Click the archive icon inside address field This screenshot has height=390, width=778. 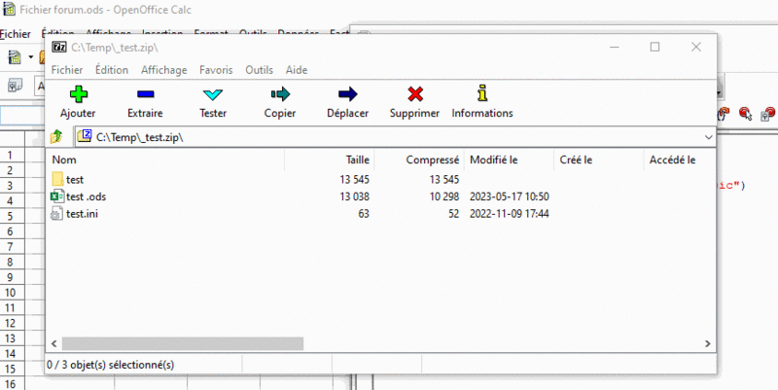click(x=85, y=136)
